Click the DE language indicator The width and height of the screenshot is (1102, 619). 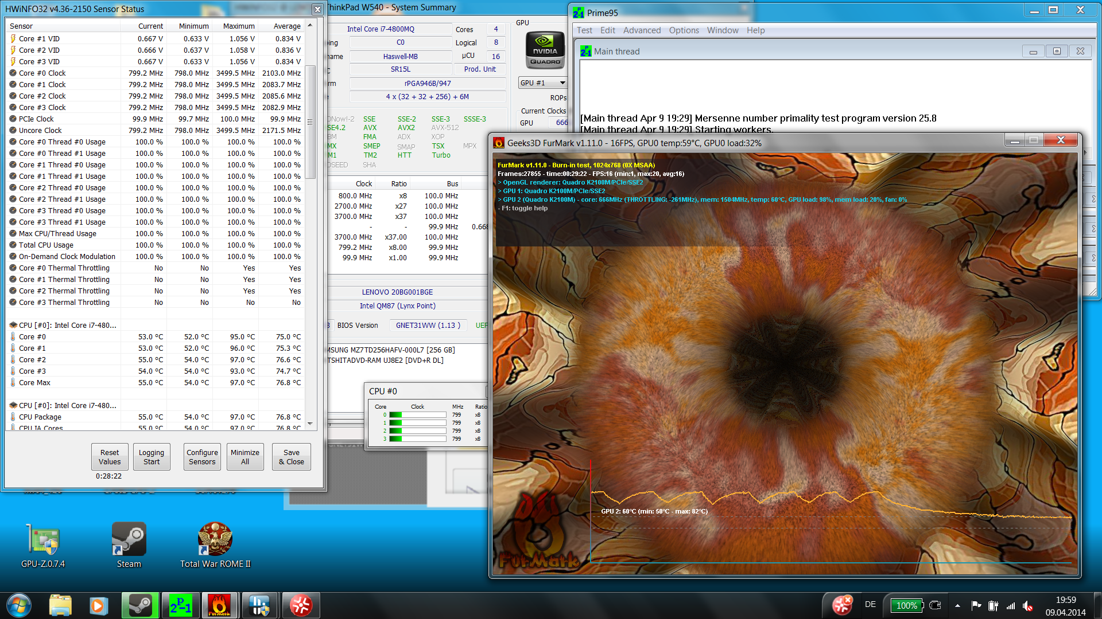tap(870, 605)
